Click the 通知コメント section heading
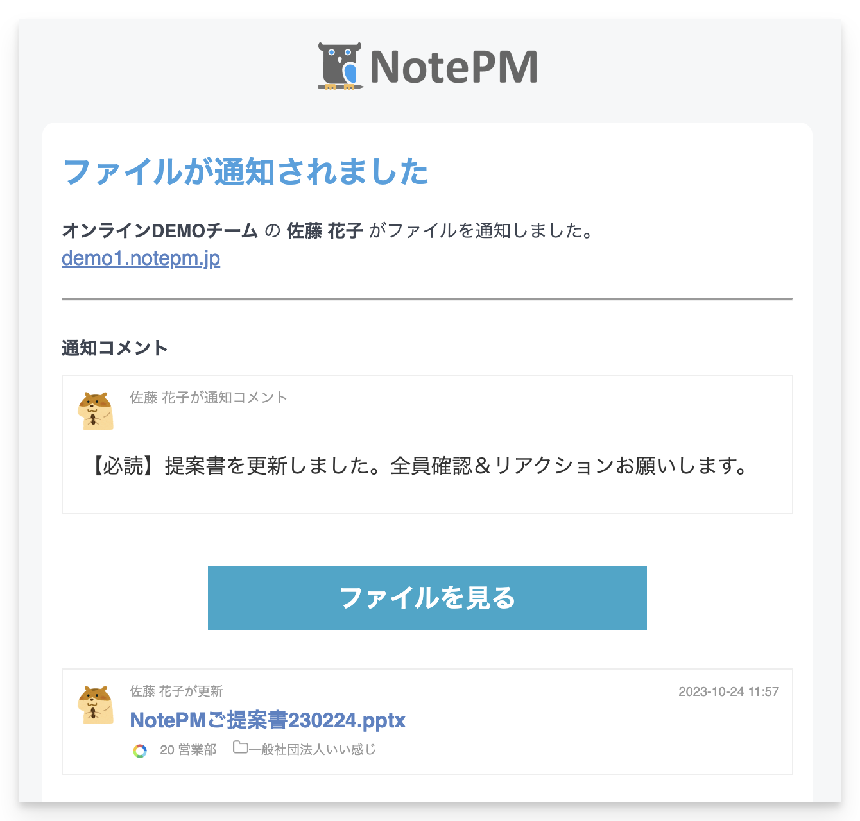This screenshot has height=821, width=860. coord(115,348)
